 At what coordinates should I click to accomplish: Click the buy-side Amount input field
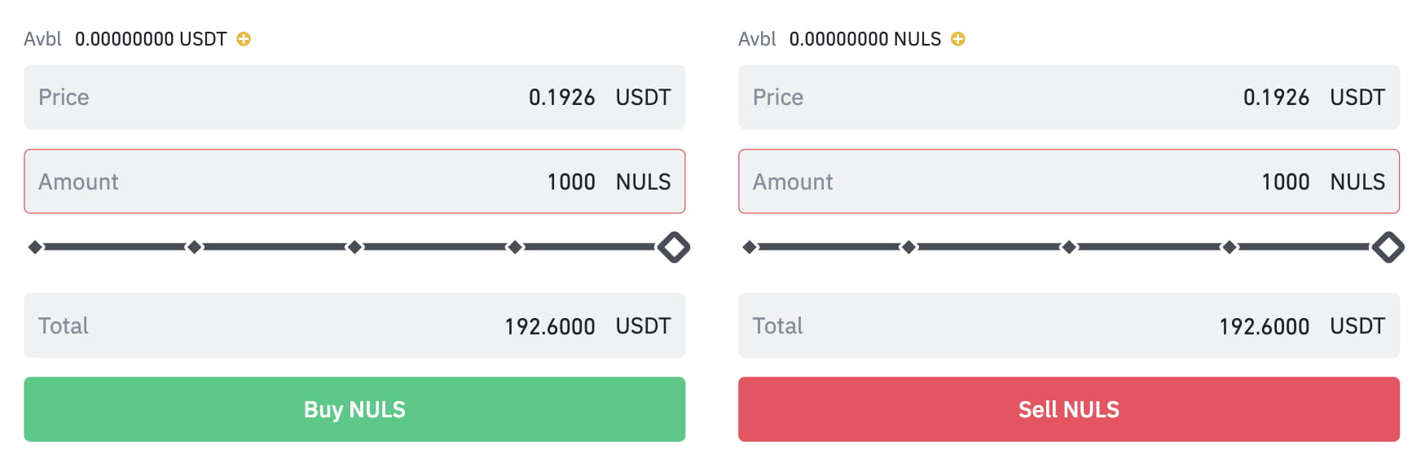pos(354,181)
